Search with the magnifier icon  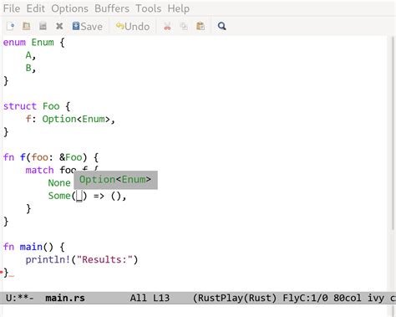(221, 26)
